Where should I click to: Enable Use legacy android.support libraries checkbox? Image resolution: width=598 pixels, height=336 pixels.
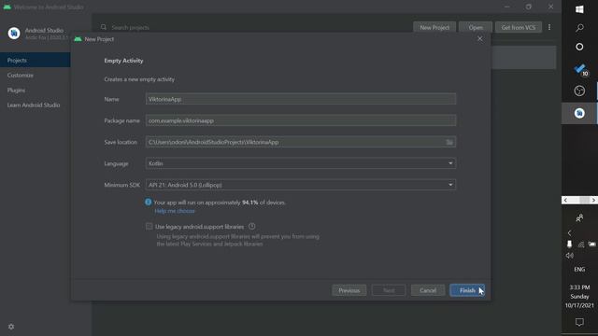click(x=149, y=226)
